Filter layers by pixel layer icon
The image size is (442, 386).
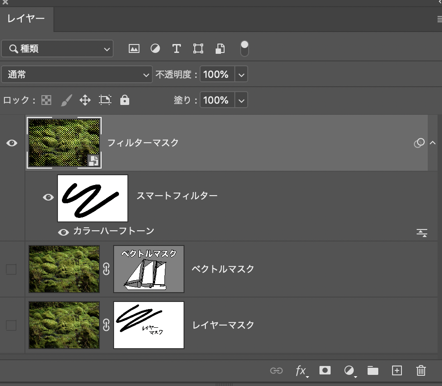pos(134,48)
